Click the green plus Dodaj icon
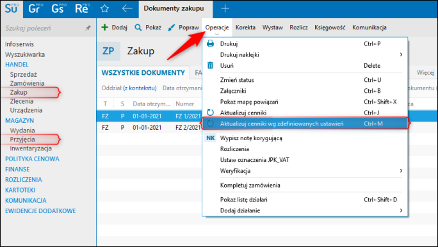Viewport: 438px width, 247px height. pyautogui.click(x=105, y=28)
